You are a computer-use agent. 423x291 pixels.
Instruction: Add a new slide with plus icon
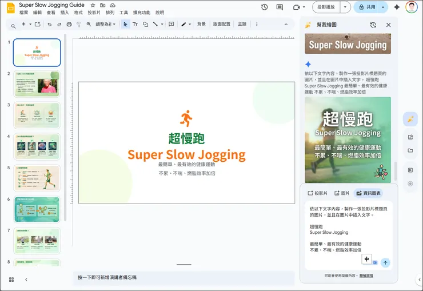click(x=24, y=24)
